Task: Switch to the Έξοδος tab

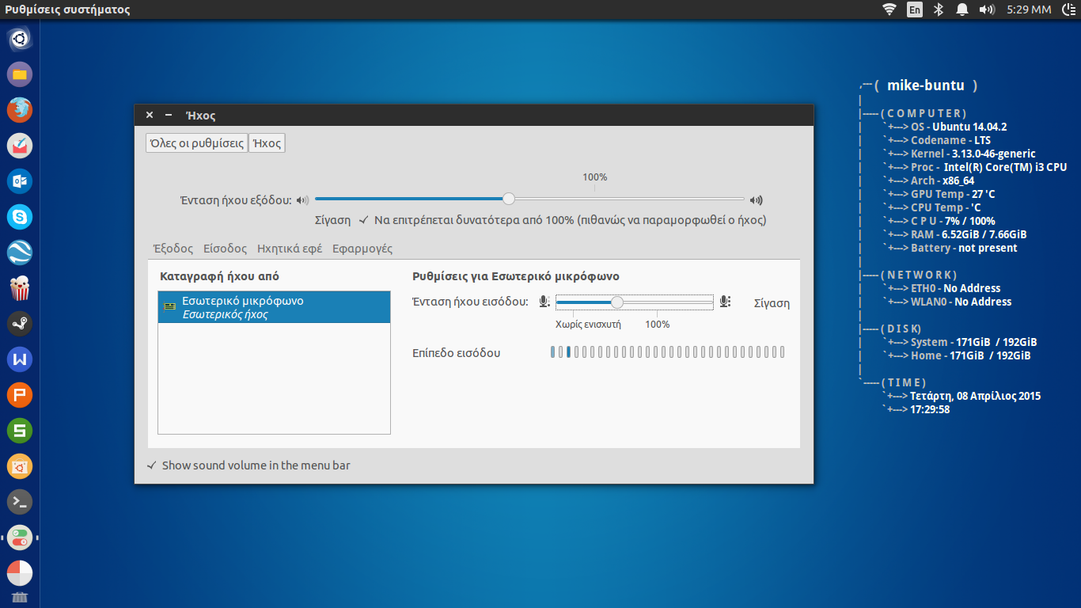Action: coord(173,249)
